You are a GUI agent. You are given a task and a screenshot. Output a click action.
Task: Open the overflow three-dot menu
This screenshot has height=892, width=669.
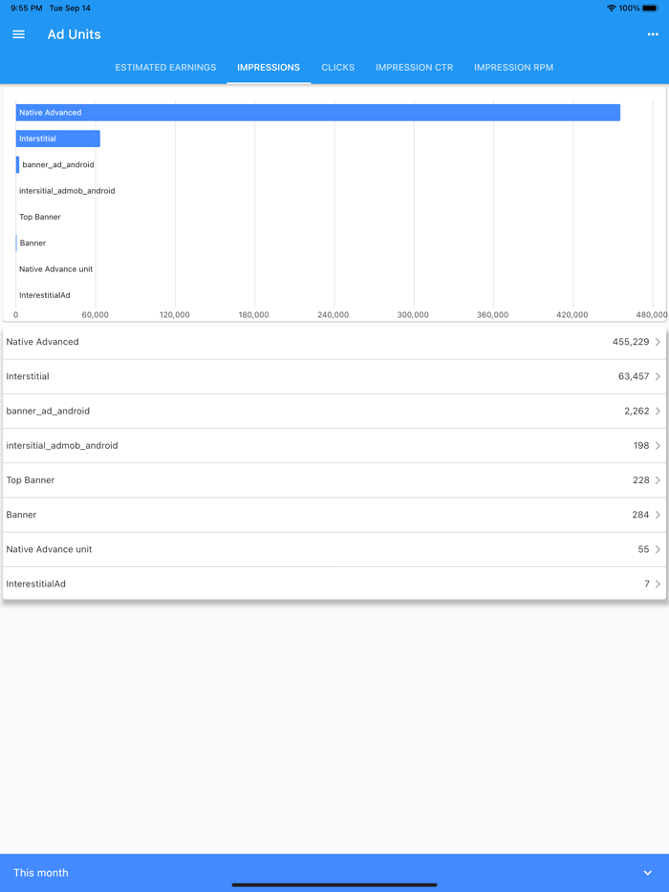click(652, 34)
